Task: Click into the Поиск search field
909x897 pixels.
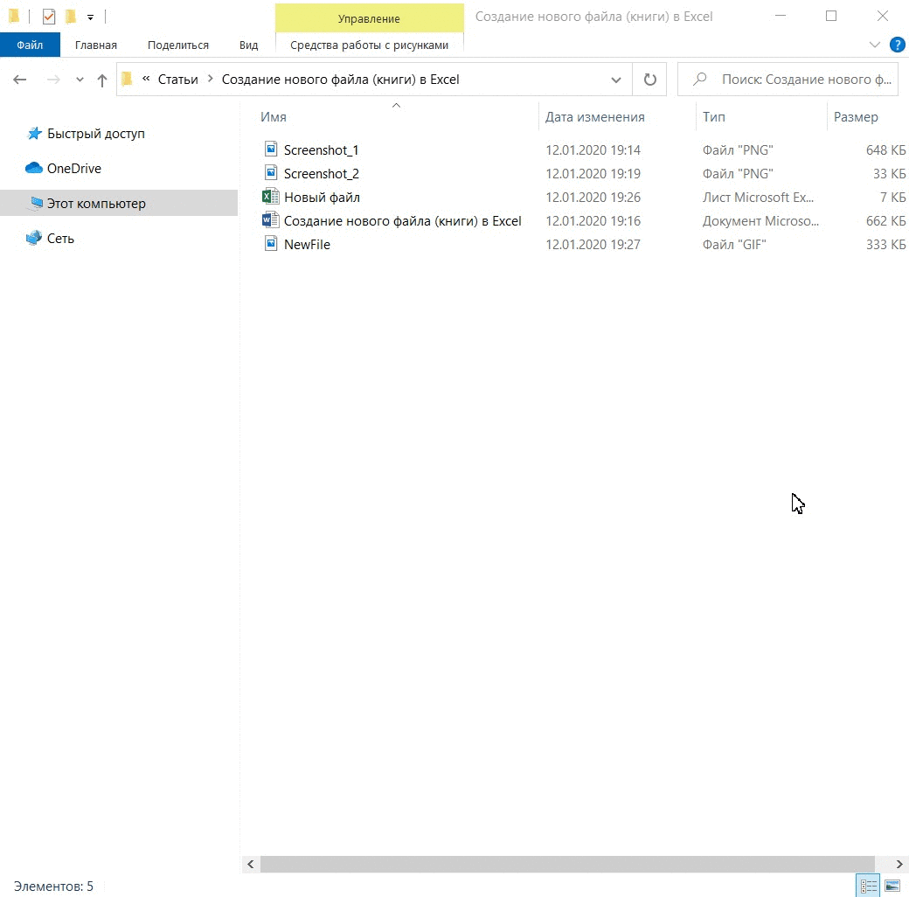Action: coord(788,80)
